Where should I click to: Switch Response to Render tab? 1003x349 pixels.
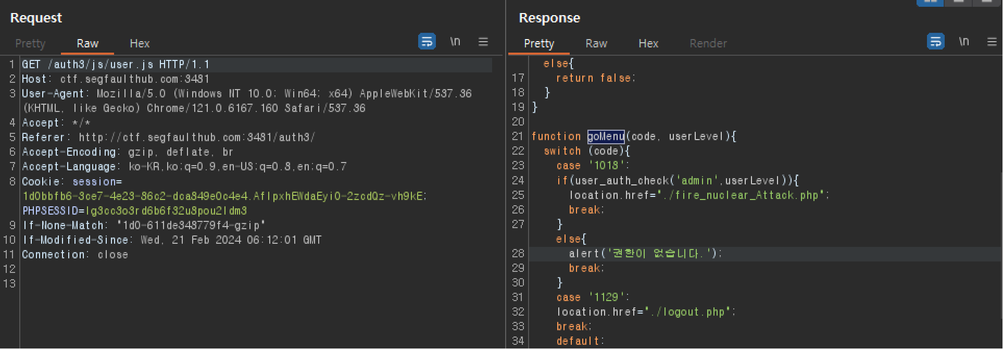708,44
